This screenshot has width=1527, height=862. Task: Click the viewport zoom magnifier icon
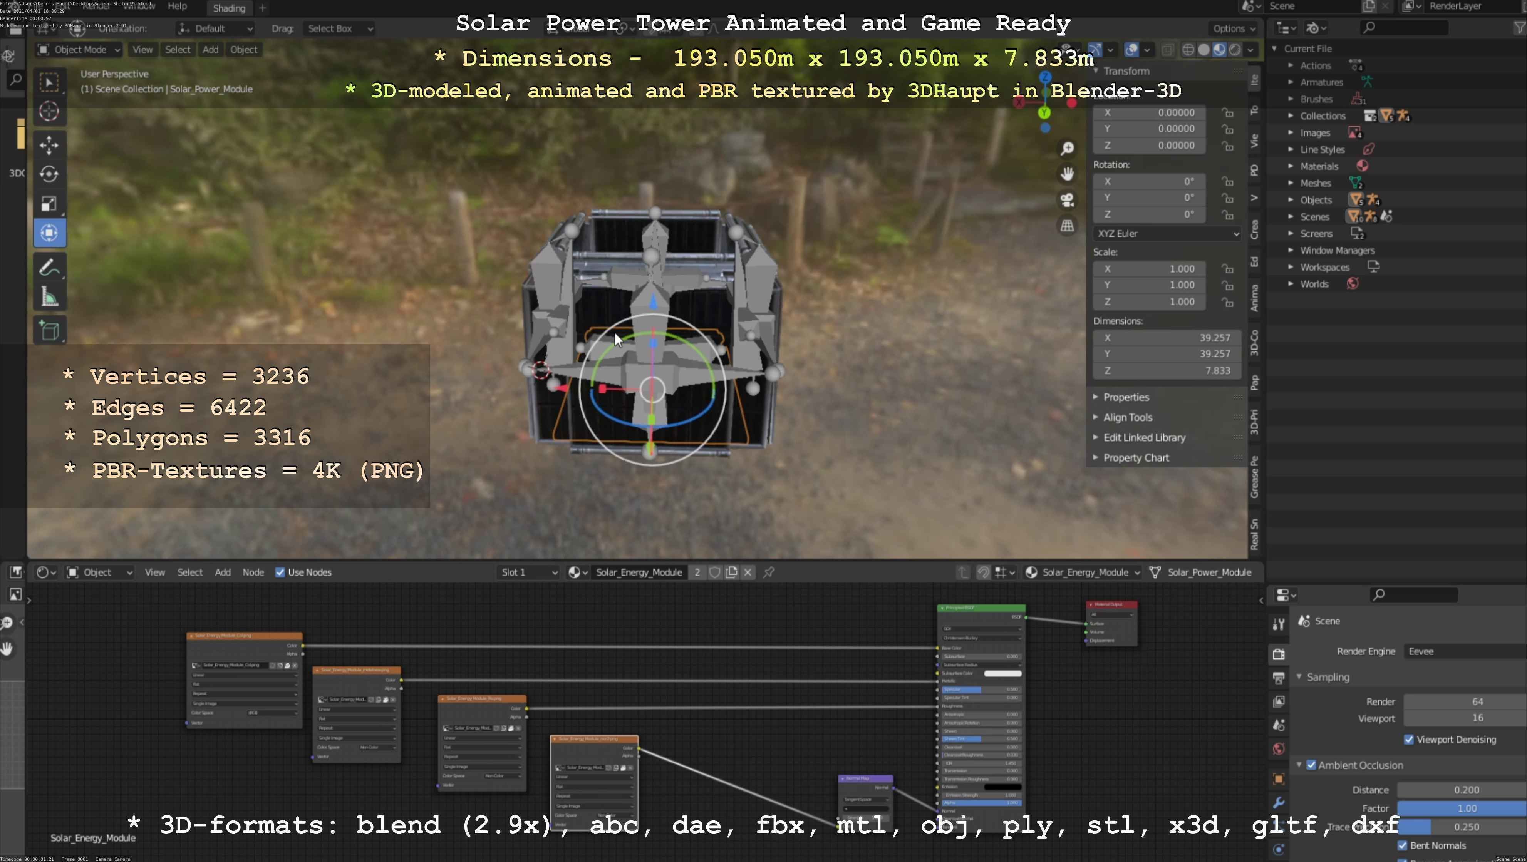click(x=1067, y=148)
